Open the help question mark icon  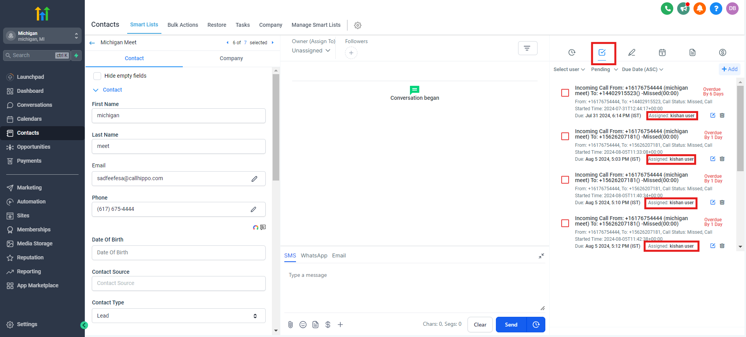[716, 9]
